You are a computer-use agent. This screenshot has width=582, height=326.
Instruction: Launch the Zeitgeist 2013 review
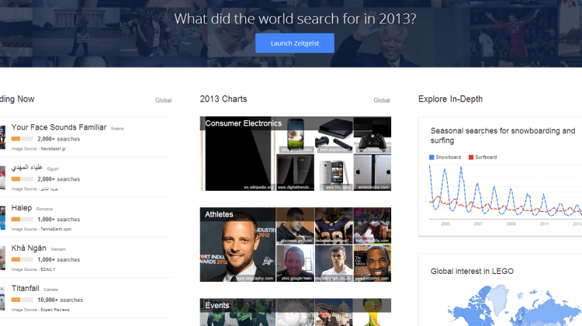pyautogui.click(x=295, y=43)
